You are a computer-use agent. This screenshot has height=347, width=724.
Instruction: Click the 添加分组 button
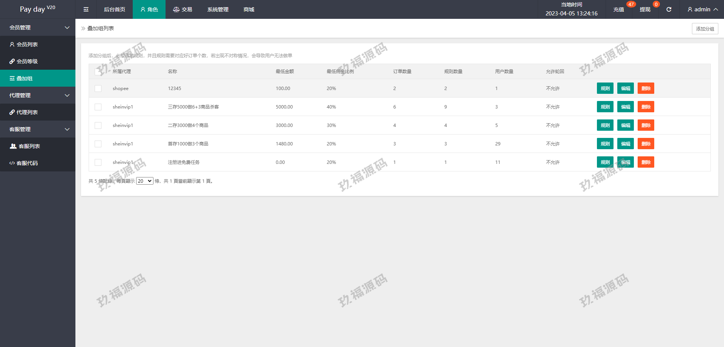(x=704, y=29)
